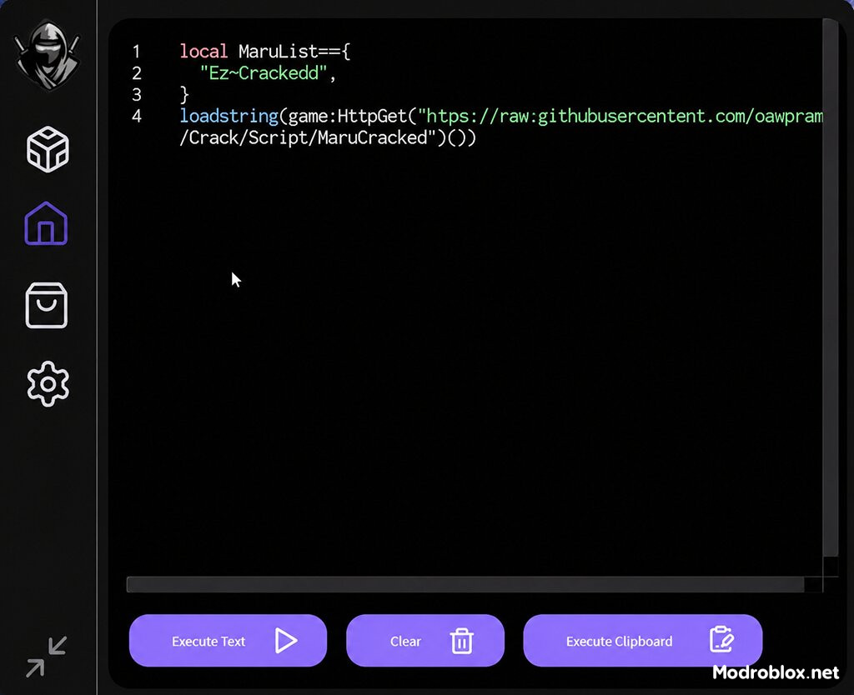
Task: Click line number 4 in gutter
Action: tap(136, 116)
